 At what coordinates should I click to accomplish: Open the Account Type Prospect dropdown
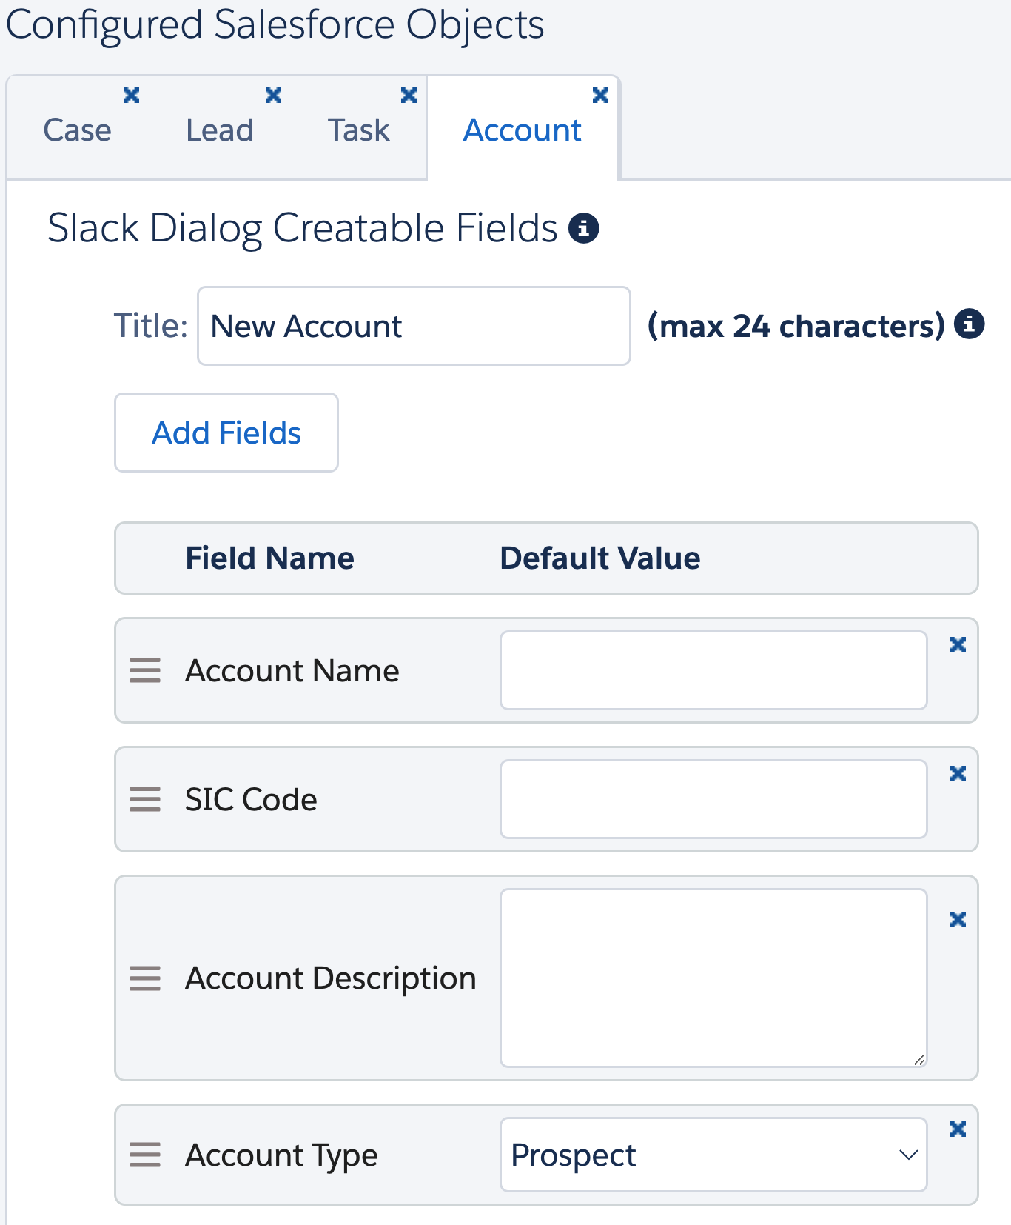713,1155
